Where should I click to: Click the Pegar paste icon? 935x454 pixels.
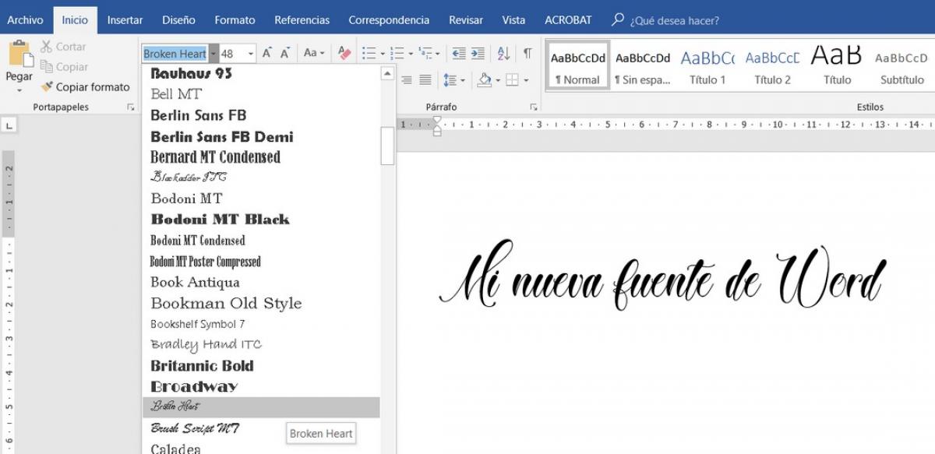click(x=19, y=56)
